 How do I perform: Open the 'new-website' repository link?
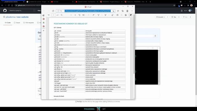click(x=22, y=17)
